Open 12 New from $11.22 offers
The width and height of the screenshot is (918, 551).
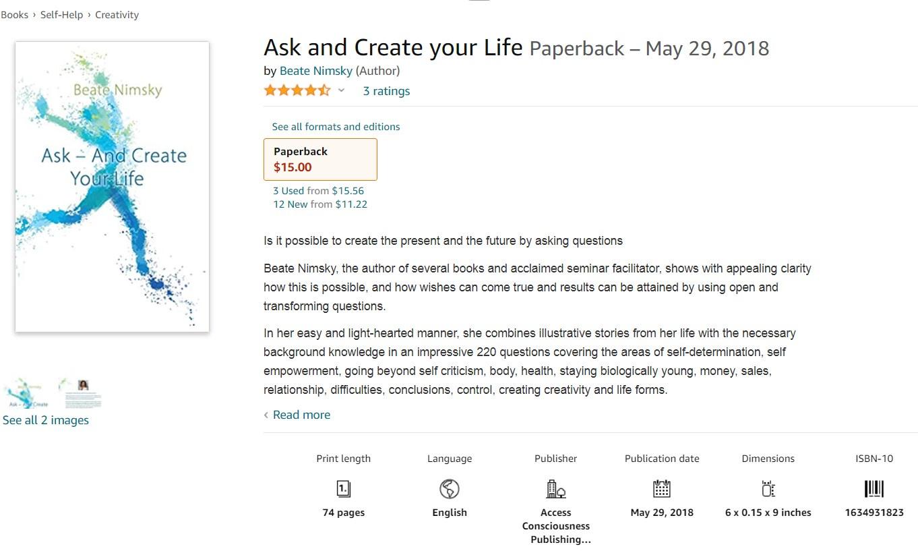(x=320, y=204)
